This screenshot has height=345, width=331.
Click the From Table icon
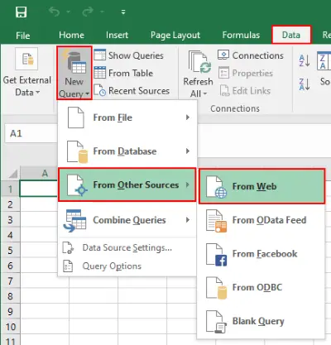tap(99, 73)
